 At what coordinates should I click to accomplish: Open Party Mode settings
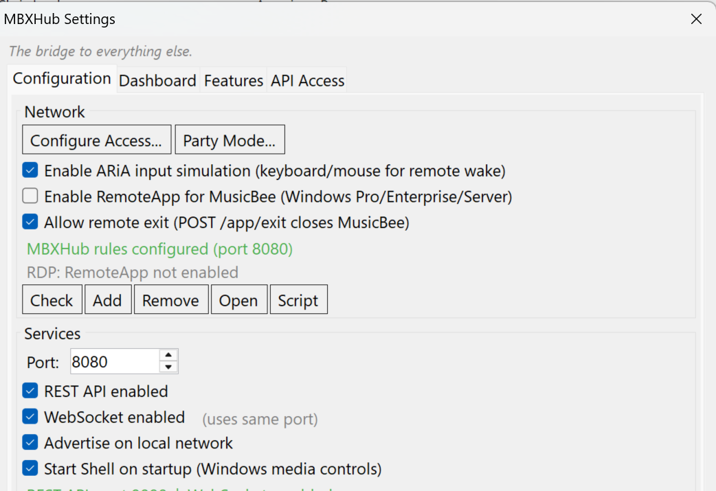(x=230, y=139)
